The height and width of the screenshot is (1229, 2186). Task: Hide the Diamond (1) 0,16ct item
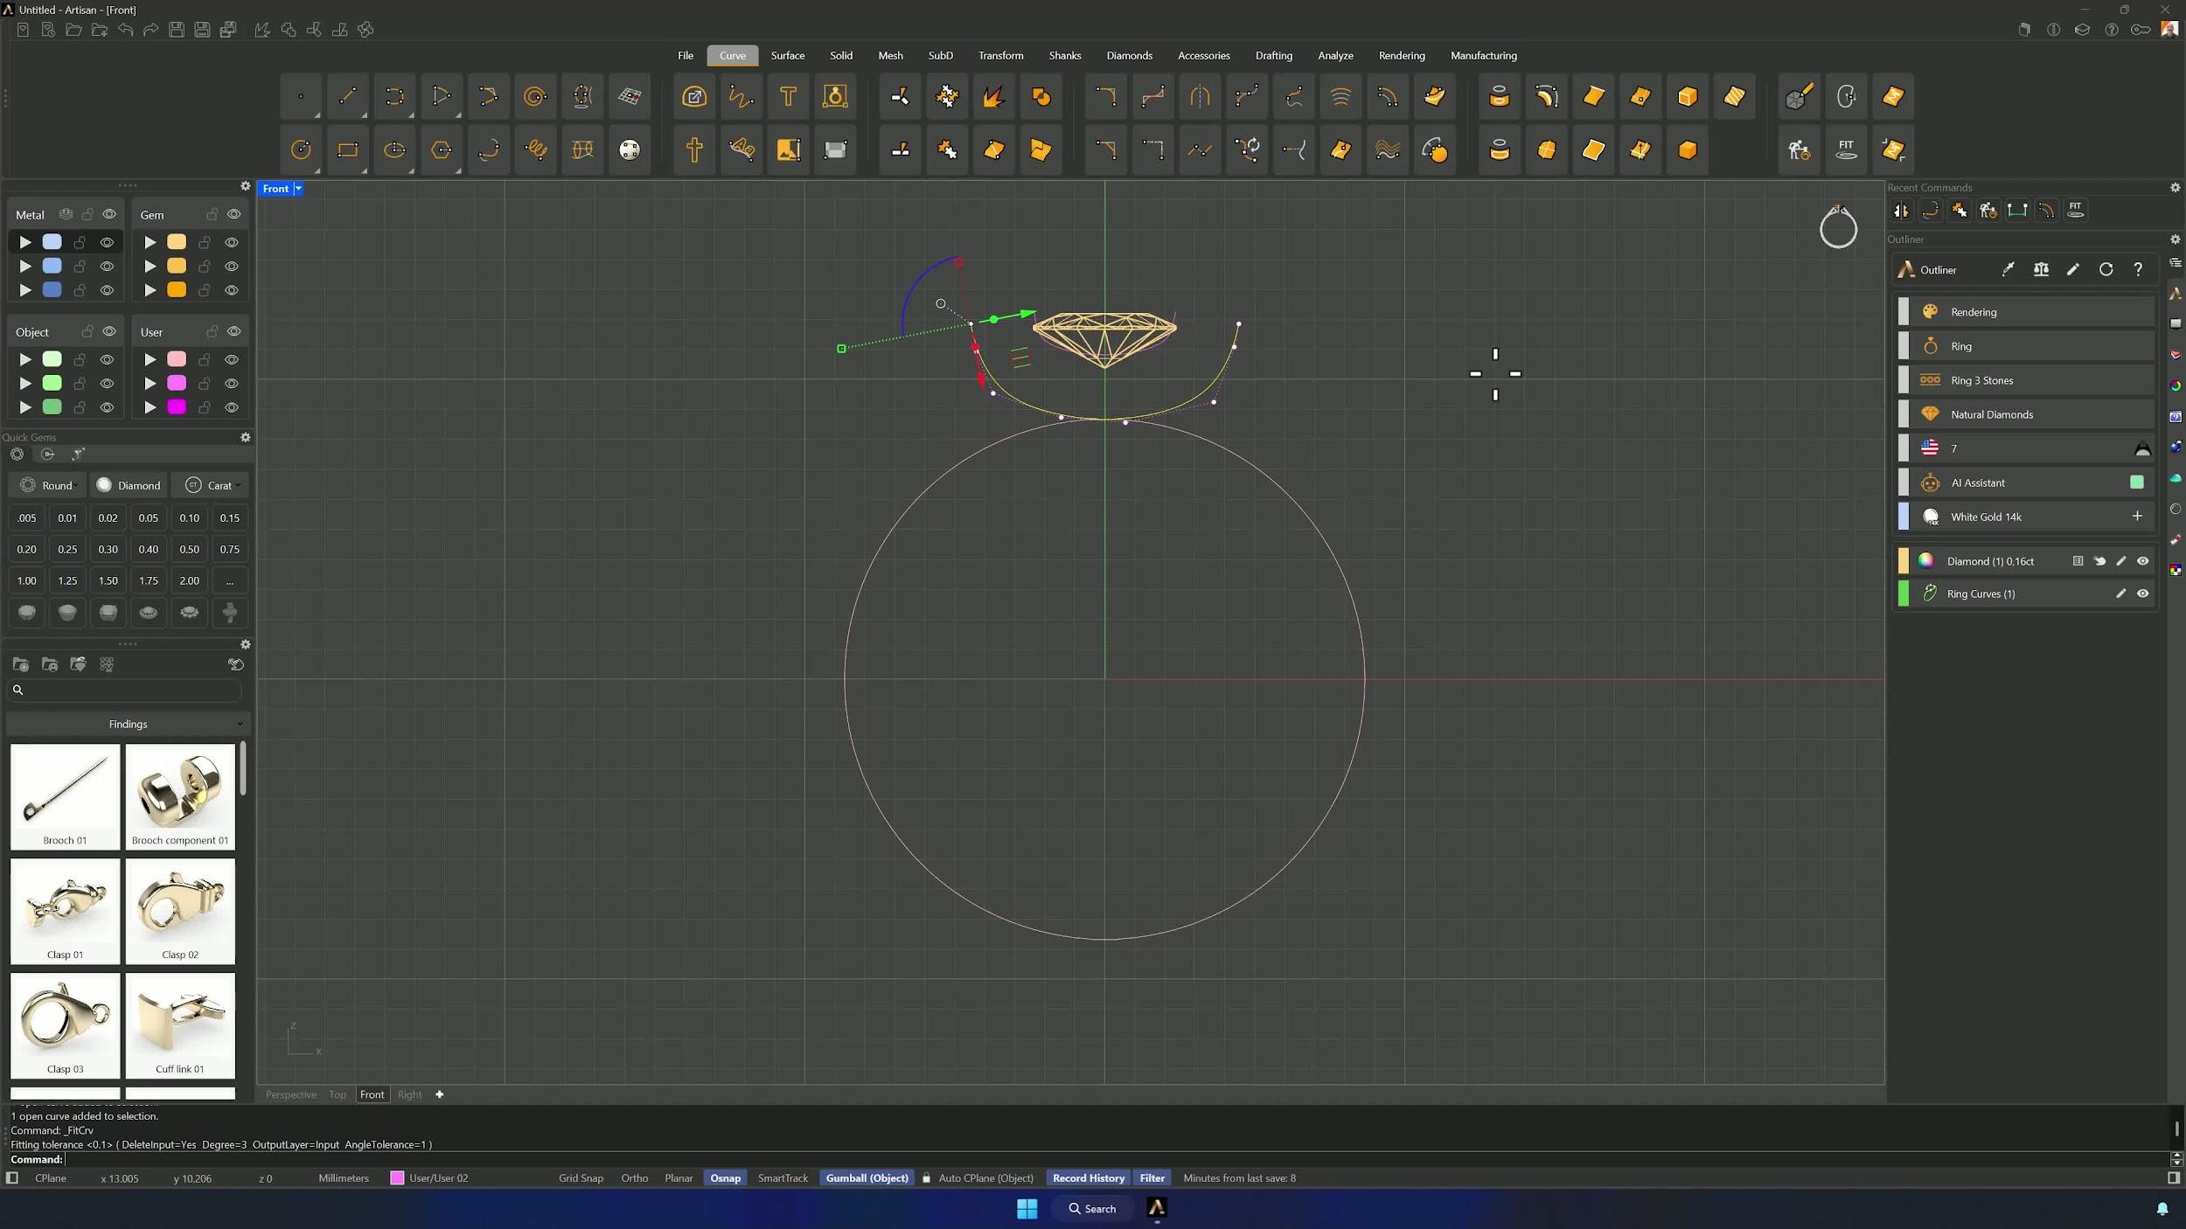click(2142, 561)
